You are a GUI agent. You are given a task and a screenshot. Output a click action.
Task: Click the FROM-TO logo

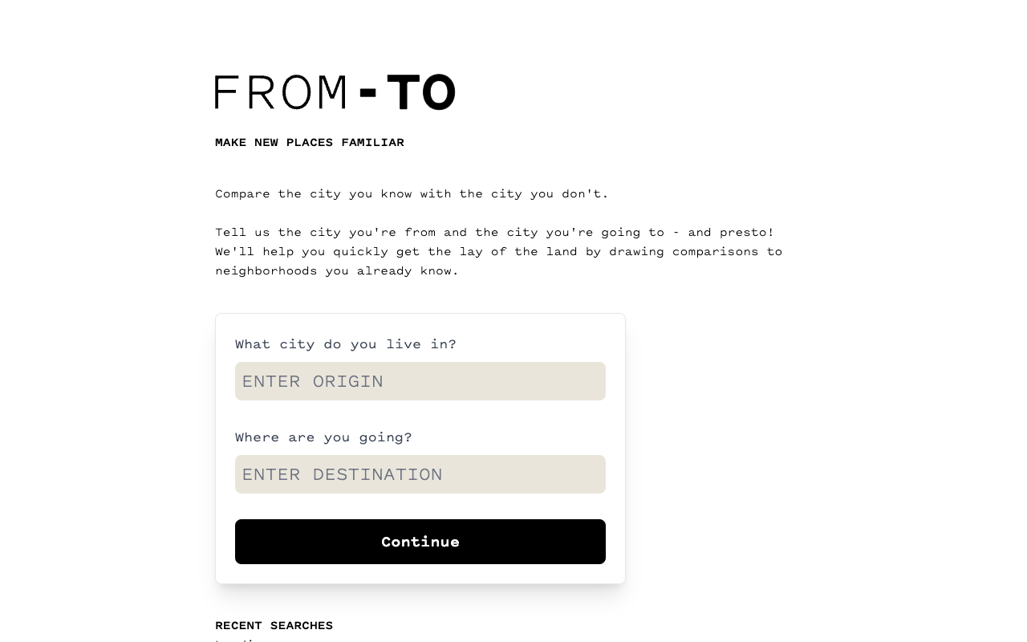pyautogui.click(x=335, y=92)
